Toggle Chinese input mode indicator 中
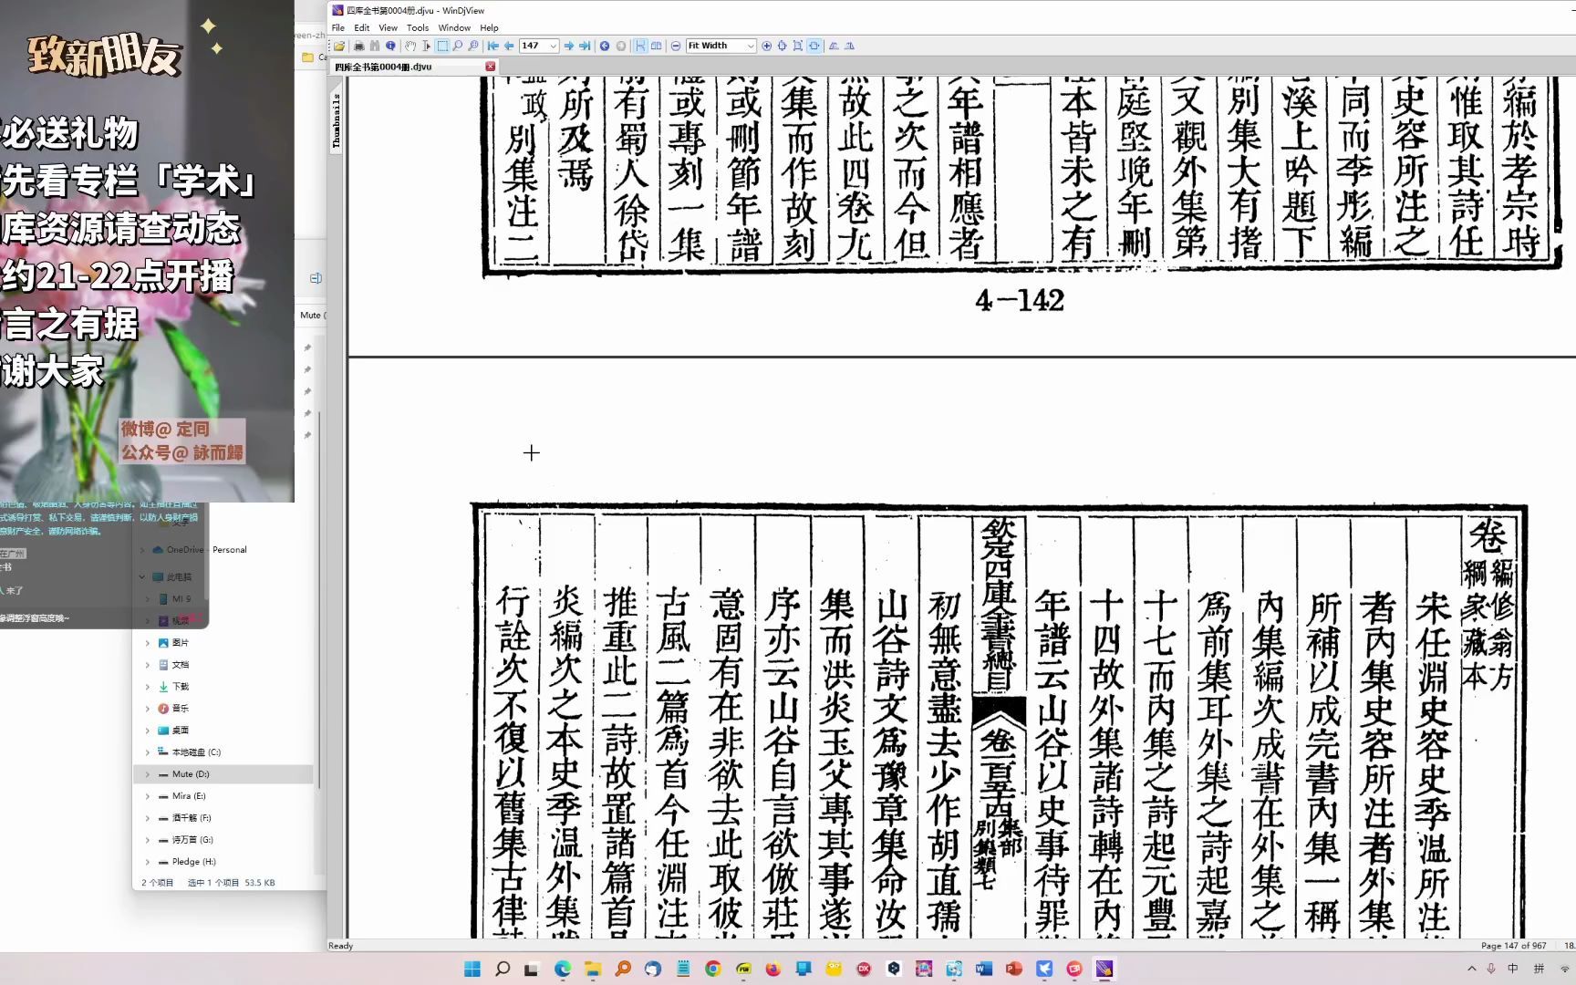 [x=1514, y=969]
